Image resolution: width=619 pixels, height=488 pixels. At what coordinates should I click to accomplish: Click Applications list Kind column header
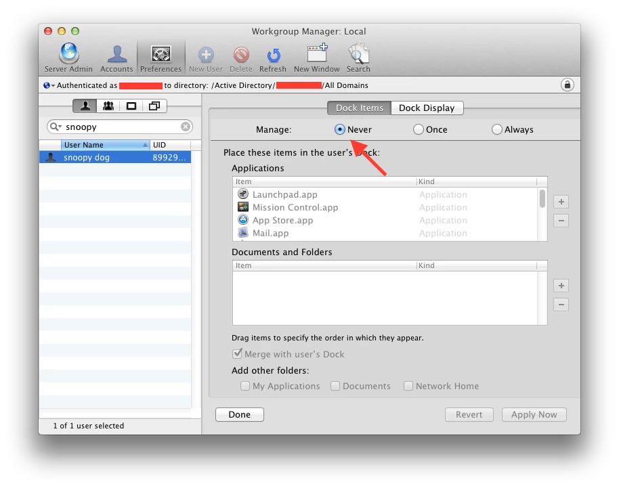pyautogui.click(x=477, y=181)
